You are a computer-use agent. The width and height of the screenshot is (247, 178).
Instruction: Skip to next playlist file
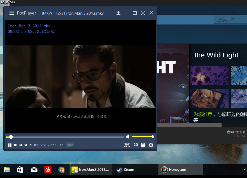pos(26,145)
